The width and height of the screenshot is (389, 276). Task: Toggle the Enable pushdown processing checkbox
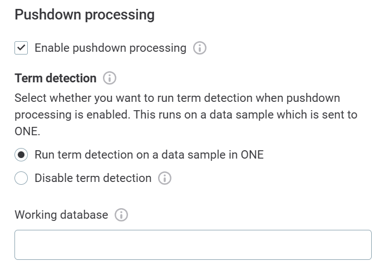[21, 48]
